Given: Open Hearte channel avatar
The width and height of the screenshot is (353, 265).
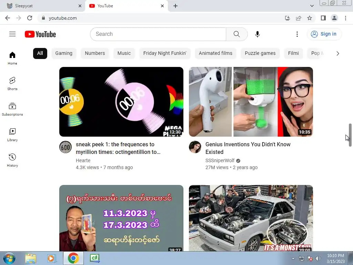Looking at the screenshot, I should pos(65,147).
